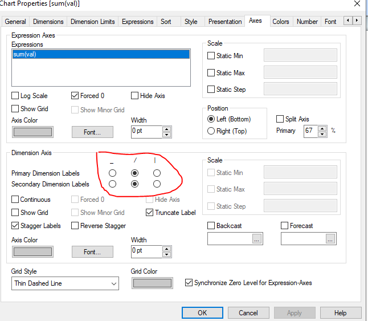This screenshot has width=368, height=321.
Task: Set Secondary Dimension Labels to horizontal
Action: pos(112,184)
